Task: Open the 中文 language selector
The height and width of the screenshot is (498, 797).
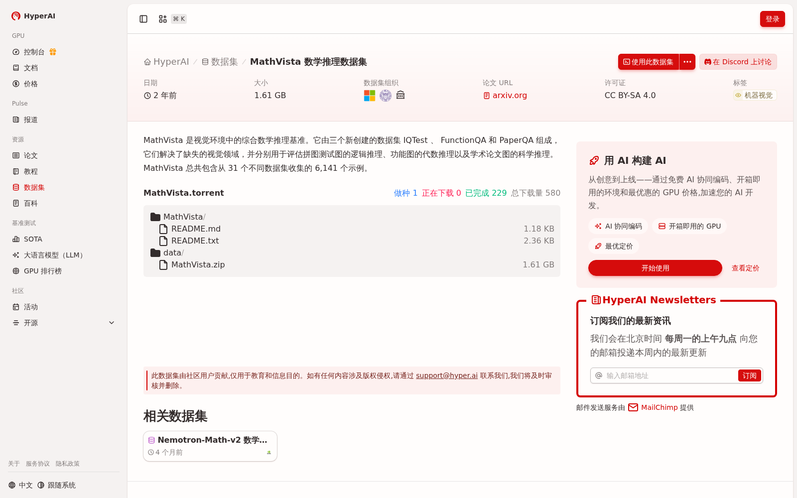Action: point(20,485)
